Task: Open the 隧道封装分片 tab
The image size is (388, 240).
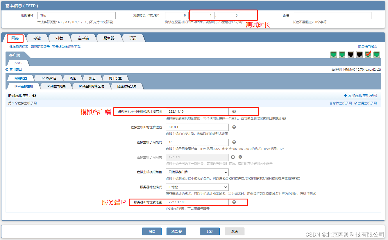Action: pos(127,86)
